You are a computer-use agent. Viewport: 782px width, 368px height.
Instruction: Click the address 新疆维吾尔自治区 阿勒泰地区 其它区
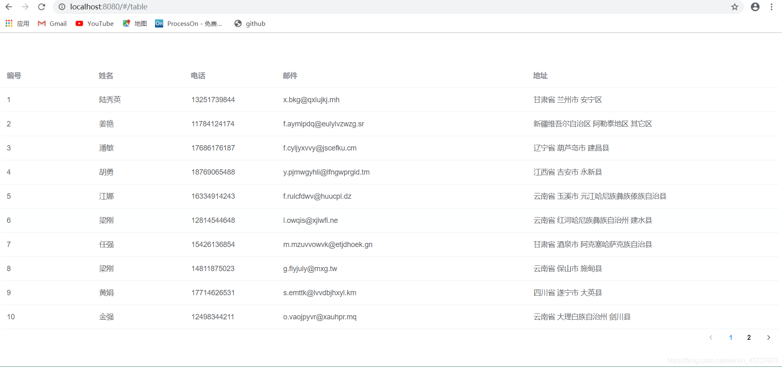click(x=593, y=124)
